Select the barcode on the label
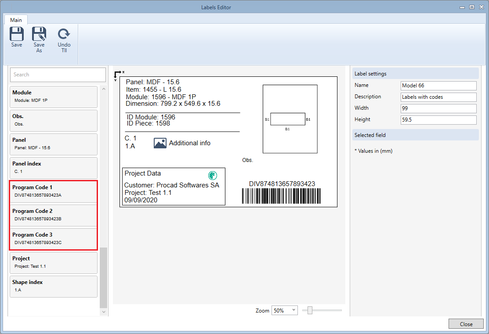This screenshot has height=334, width=489. [281, 196]
